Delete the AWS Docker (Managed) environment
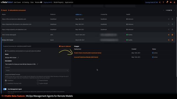 click(x=172, y=35)
